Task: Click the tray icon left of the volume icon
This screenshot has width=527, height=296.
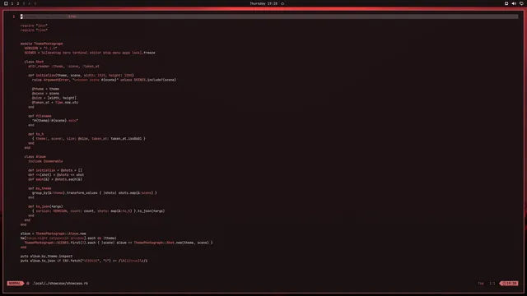Action: 506,3
